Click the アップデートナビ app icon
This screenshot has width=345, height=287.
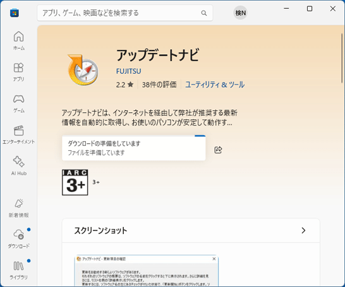(83, 69)
